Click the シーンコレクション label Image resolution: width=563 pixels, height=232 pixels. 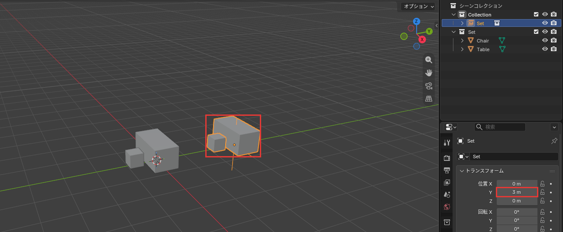pyautogui.click(x=481, y=6)
